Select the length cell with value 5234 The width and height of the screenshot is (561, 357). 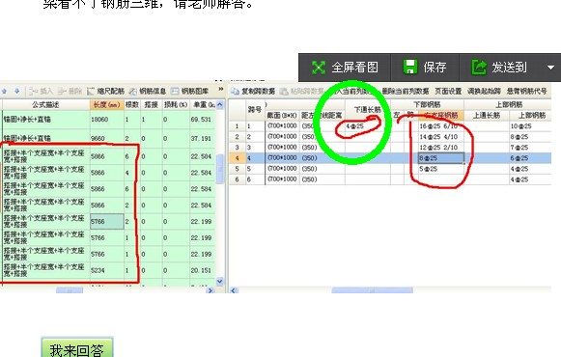(x=106, y=270)
